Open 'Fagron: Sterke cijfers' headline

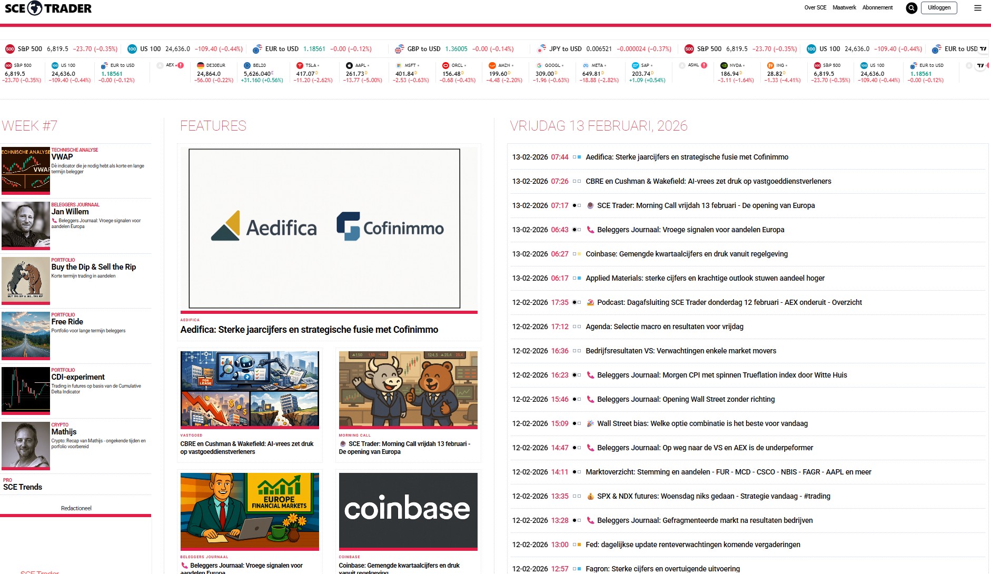point(662,569)
